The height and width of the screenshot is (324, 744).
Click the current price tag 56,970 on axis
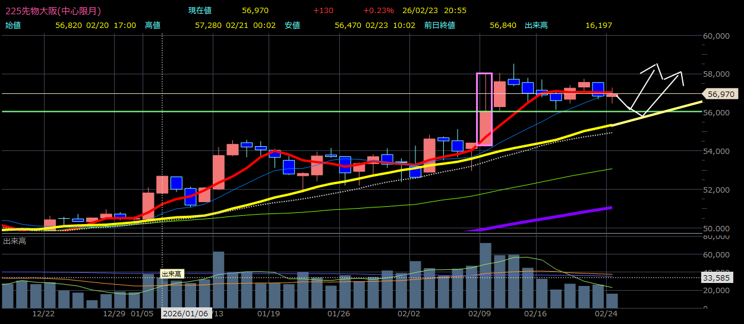(x=720, y=94)
